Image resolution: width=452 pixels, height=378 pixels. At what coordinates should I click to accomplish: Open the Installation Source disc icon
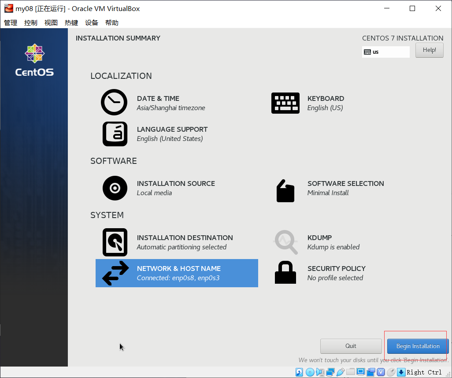click(115, 188)
